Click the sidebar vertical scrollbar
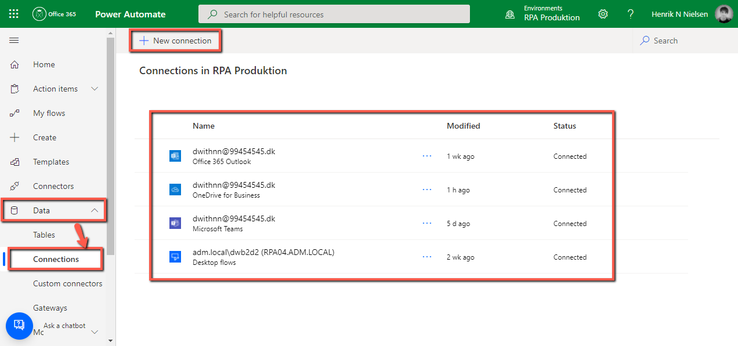 (111, 145)
